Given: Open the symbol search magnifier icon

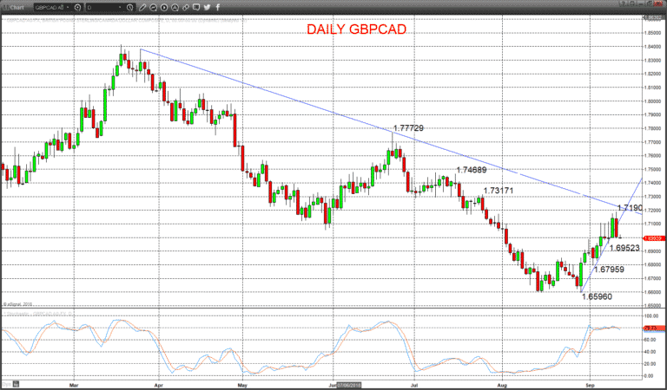Looking at the screenshot, I should tap(77, 7).
